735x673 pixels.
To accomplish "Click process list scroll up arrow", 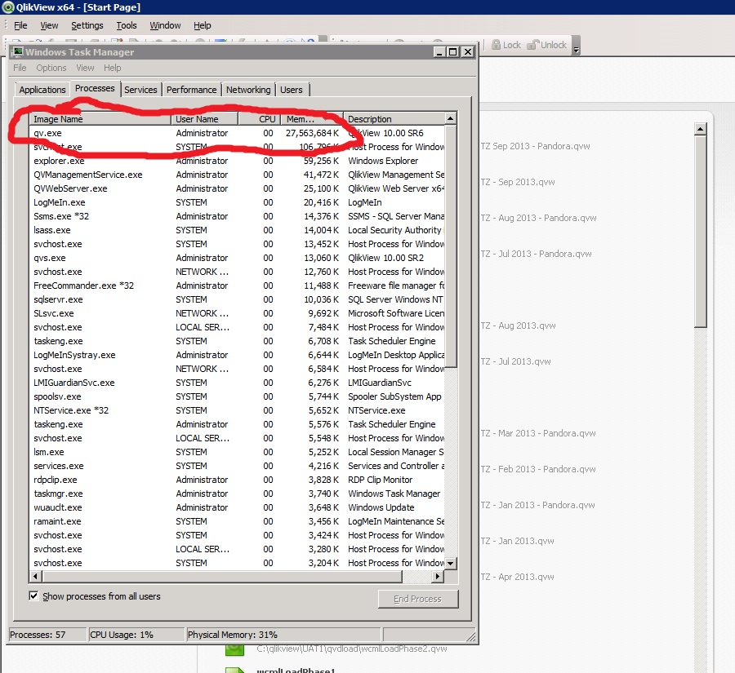I will (451, 118).
